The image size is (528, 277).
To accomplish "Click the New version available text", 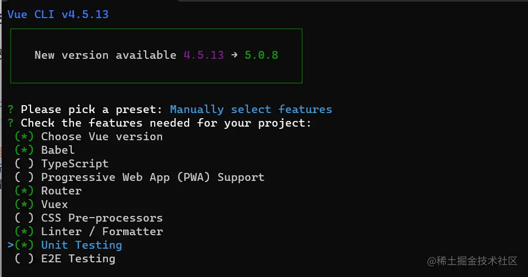I will pyautogui.click(x=105, y=55).
